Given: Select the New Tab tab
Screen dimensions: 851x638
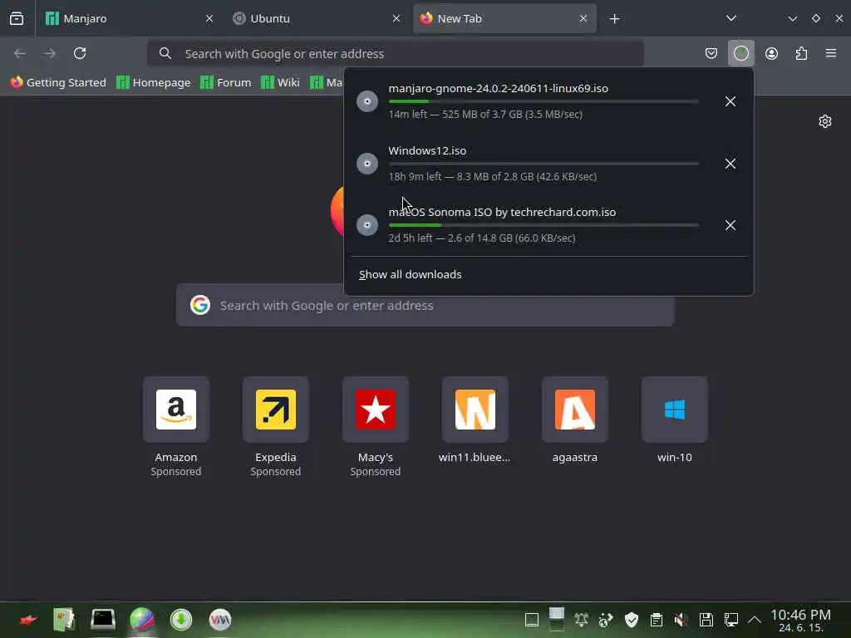Looking at the screenshot, I should (x=504, y=18).
